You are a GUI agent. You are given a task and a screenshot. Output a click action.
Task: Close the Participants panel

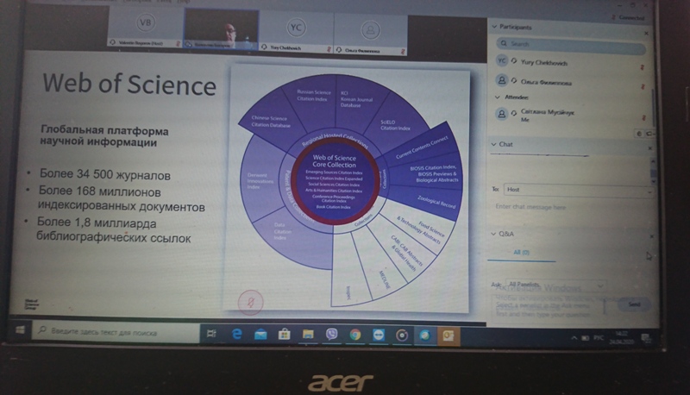pos(646,34)
